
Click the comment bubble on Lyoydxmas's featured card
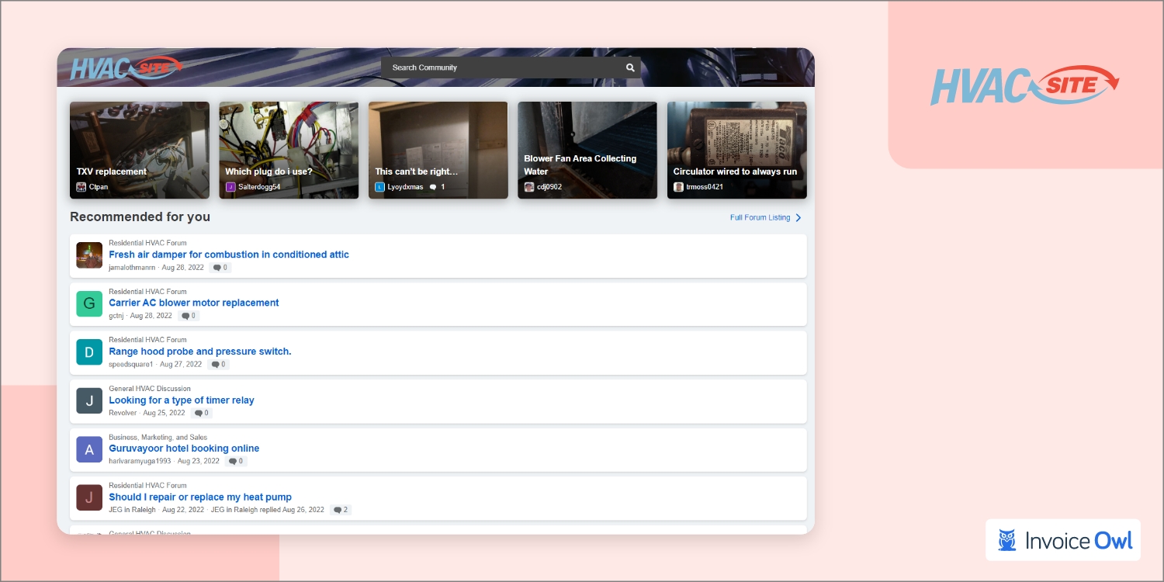pos(433,187)
